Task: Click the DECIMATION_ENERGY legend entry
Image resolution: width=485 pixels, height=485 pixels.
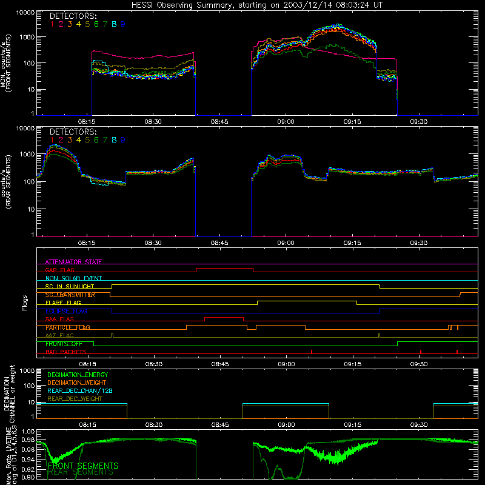Action: [78, 375]
